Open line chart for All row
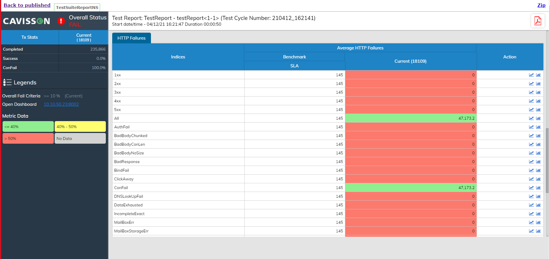Viewport: 550px width, 259px height. click(x=531, y=118)
